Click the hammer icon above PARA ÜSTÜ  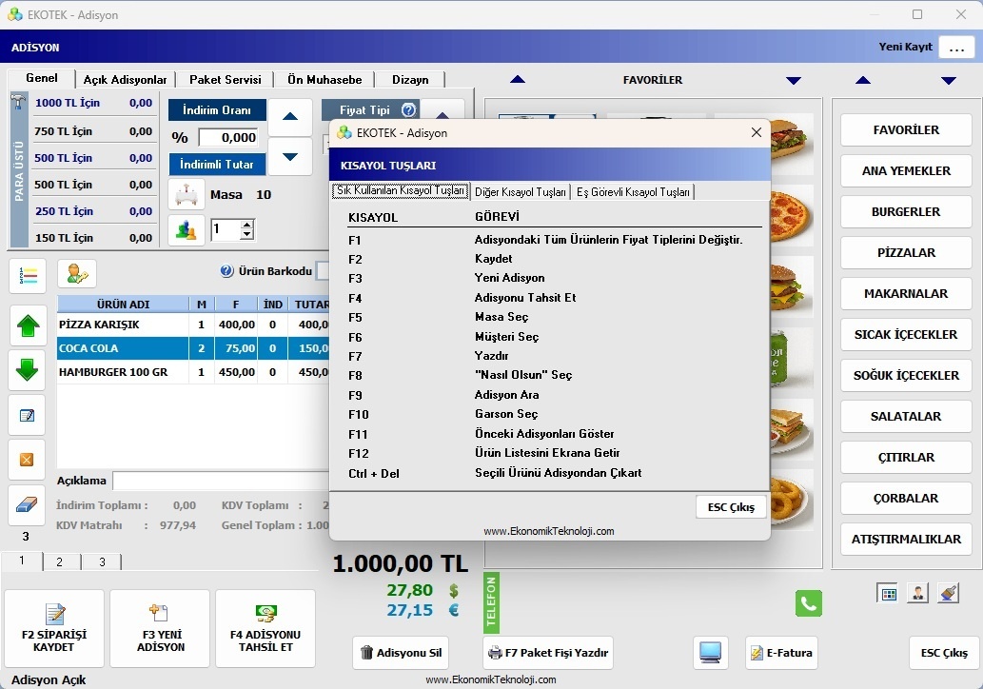click(x=19, y=102)
